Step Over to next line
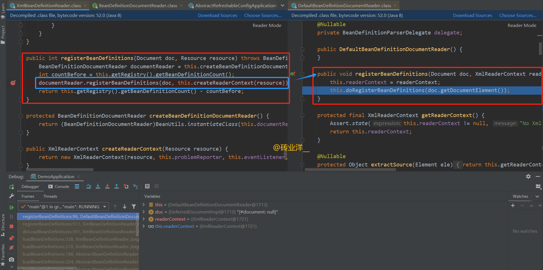 [88, 186]
